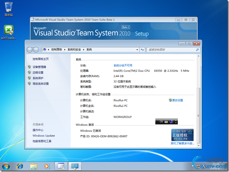Click the language bar keyboard icon
The height and width of the screenshot is (172, 229).
click(166, 122)
